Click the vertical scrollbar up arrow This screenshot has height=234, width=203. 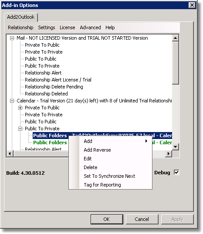tap(176, 38)
